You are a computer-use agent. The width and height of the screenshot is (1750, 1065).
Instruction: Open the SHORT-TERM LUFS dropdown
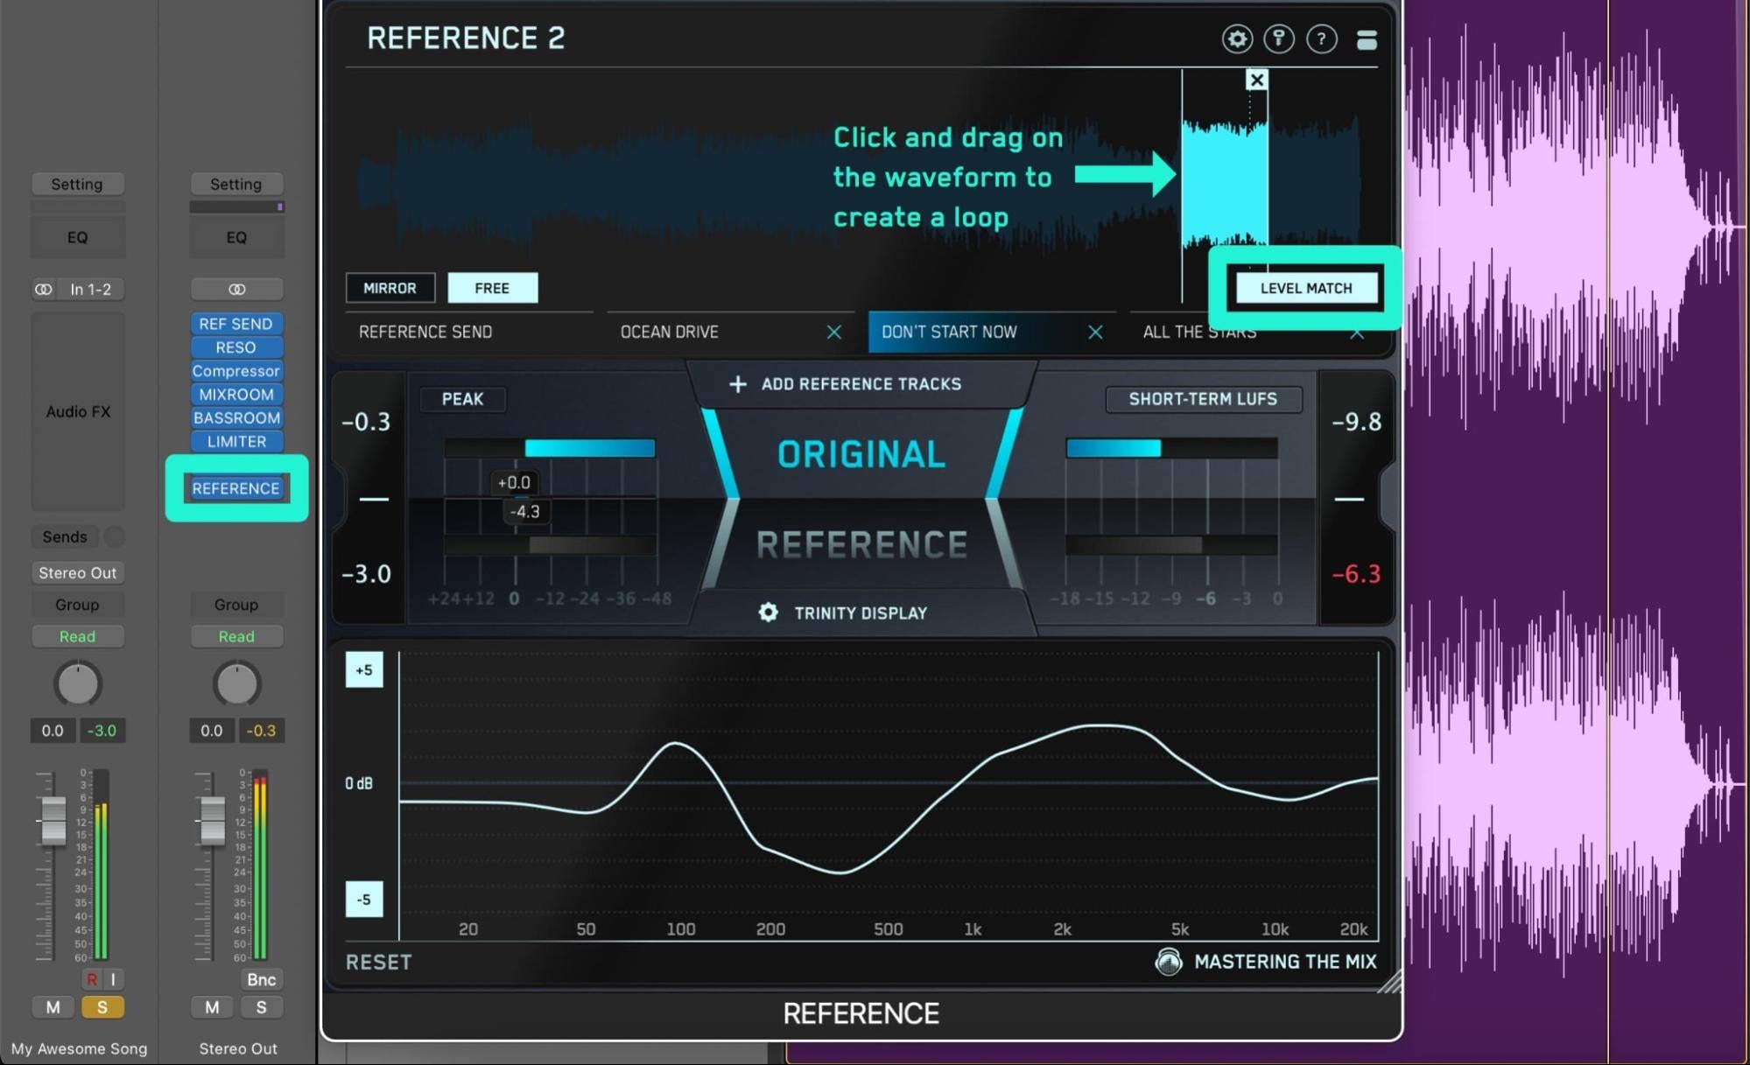coord(1203,399)
